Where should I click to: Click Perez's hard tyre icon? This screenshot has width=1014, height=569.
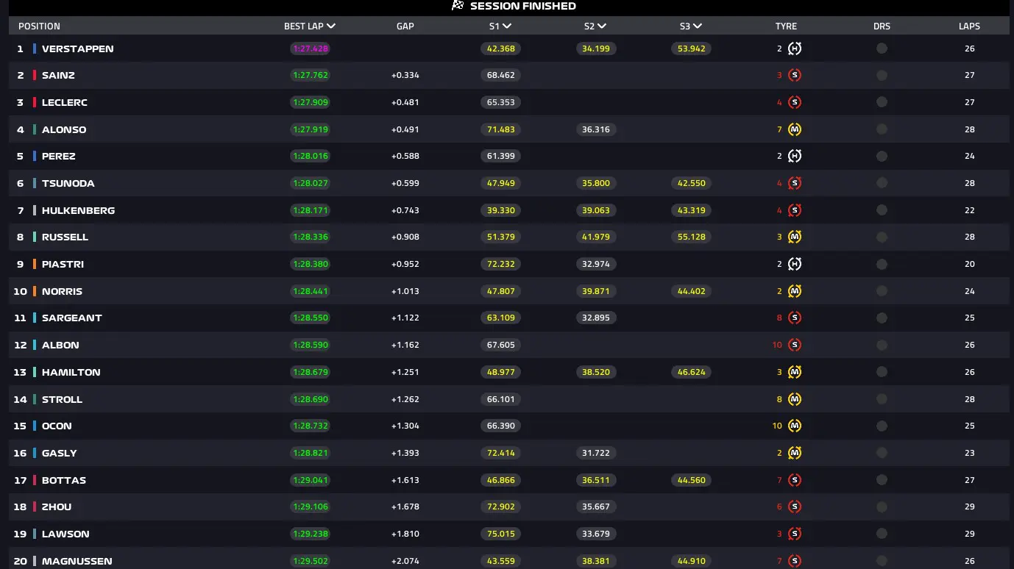795,156
